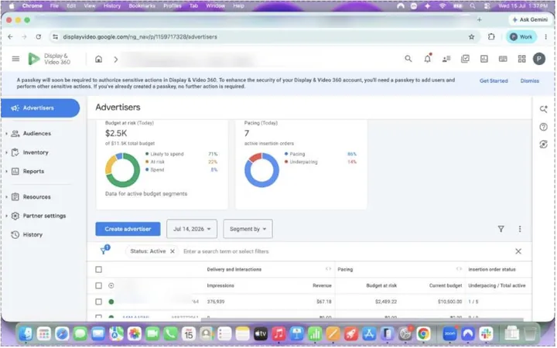The height and width of the screenshot is (348, 557).
Task: Click the Get Started passkey link
Action: (x=494, y=80)
